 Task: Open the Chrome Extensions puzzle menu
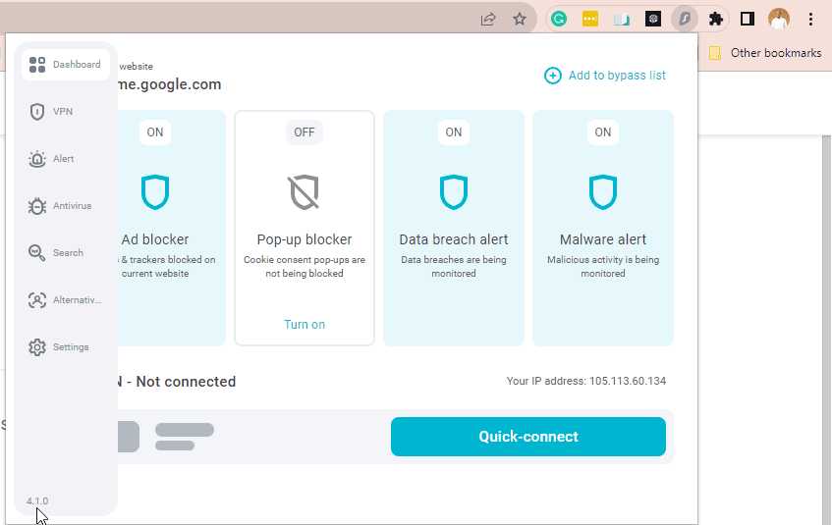pyautogui.click(x=716, y=20)
